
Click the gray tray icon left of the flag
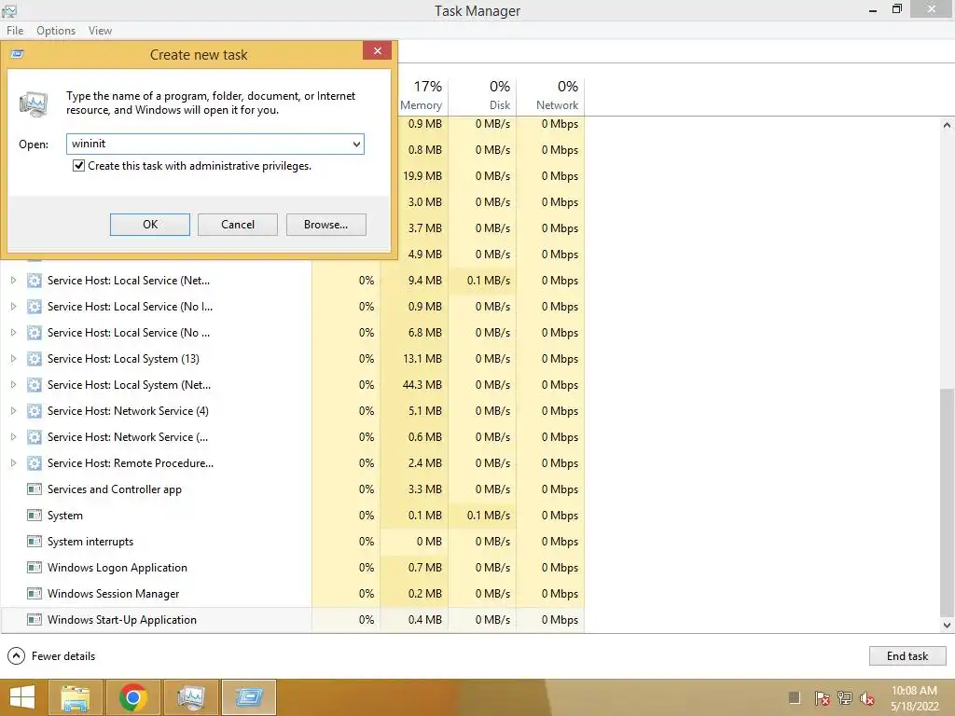pos(795,698)
